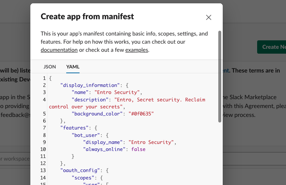Click the "always_online" key
The image size is (286, 185).
point(104,149)
